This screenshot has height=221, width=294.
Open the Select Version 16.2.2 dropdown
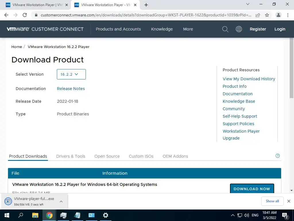(x=71, y=74)
